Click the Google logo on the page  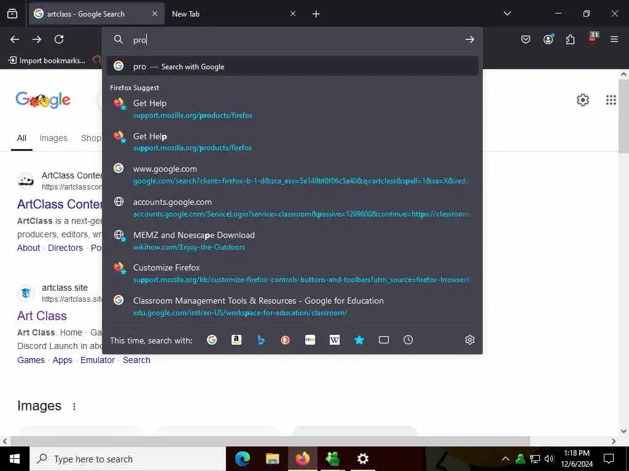tap(43, 100)
